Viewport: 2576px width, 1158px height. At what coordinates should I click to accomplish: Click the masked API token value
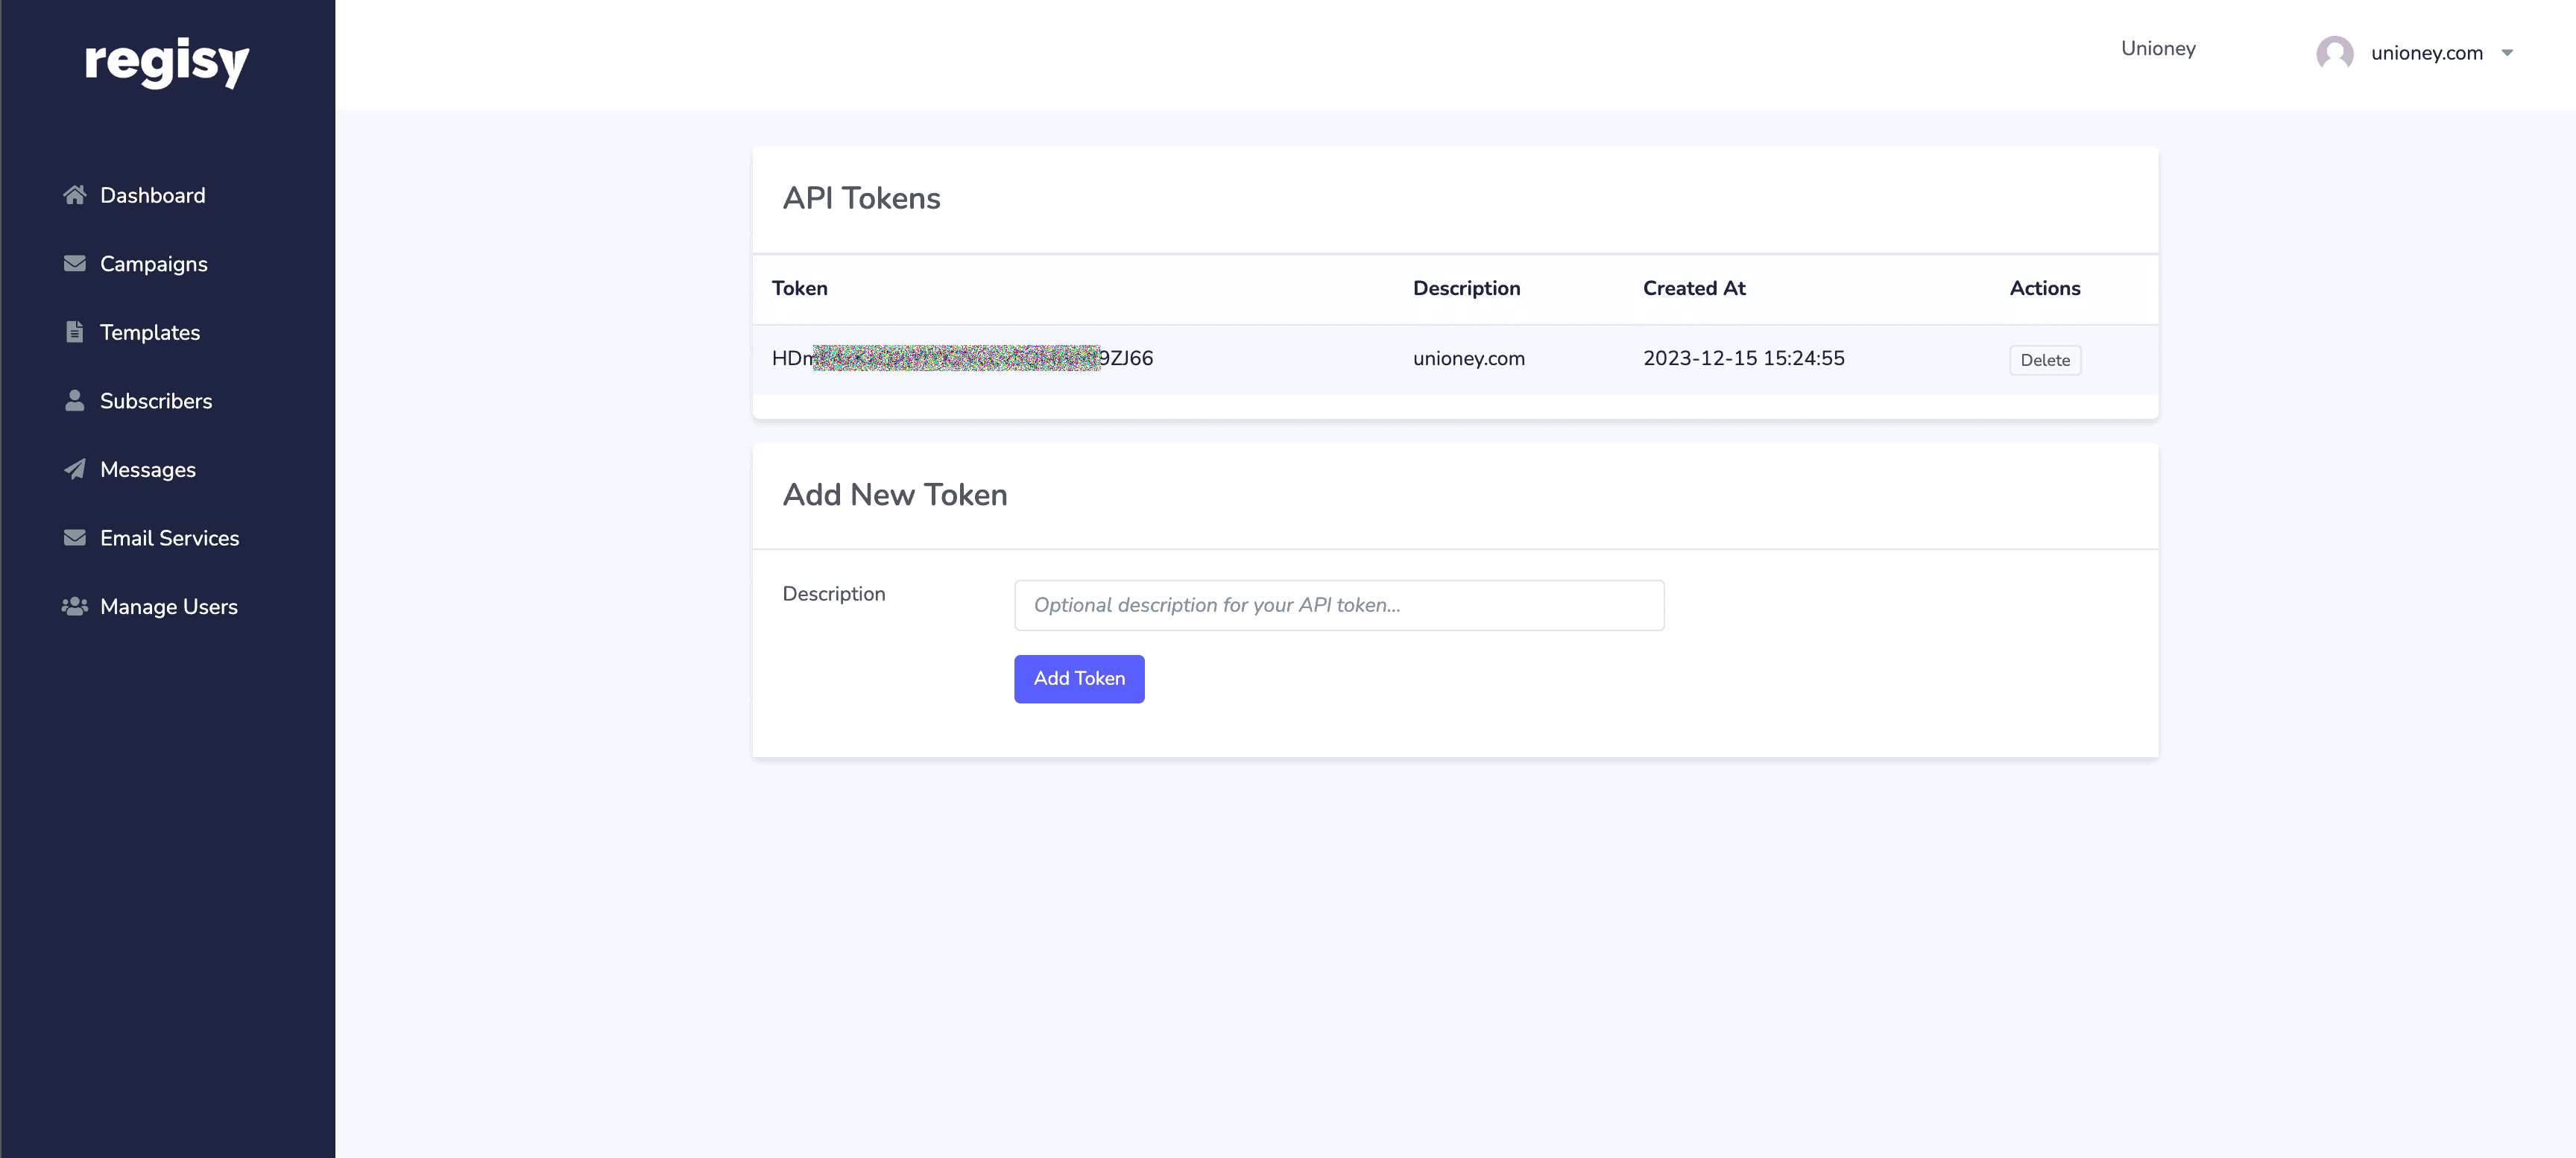962,358
